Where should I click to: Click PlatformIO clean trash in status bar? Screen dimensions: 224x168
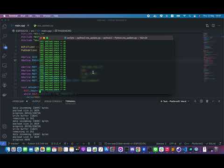pyautogui.click(x=89, y=144)
